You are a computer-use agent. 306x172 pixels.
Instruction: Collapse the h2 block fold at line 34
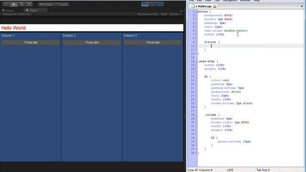click(196, 138)
